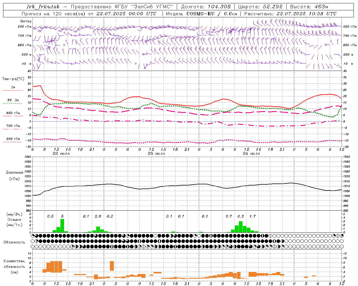The width and height of the screenshot is (358, 286).
Task: Click the solid red 2м legend line sample
Action: 13,90
